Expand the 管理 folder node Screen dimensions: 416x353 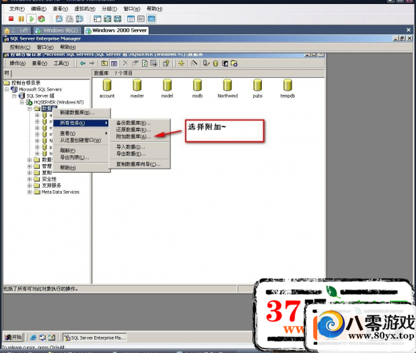click(30, 166)
